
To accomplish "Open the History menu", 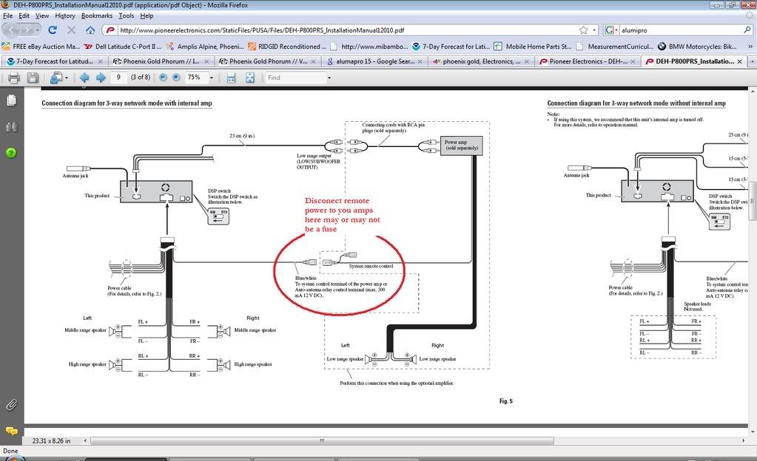I will pos(65,16).
